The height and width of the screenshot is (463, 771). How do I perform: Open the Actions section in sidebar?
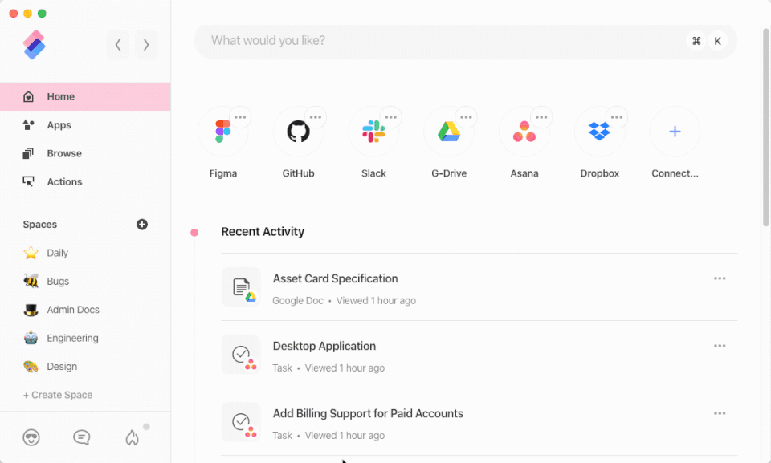(85, 182)
